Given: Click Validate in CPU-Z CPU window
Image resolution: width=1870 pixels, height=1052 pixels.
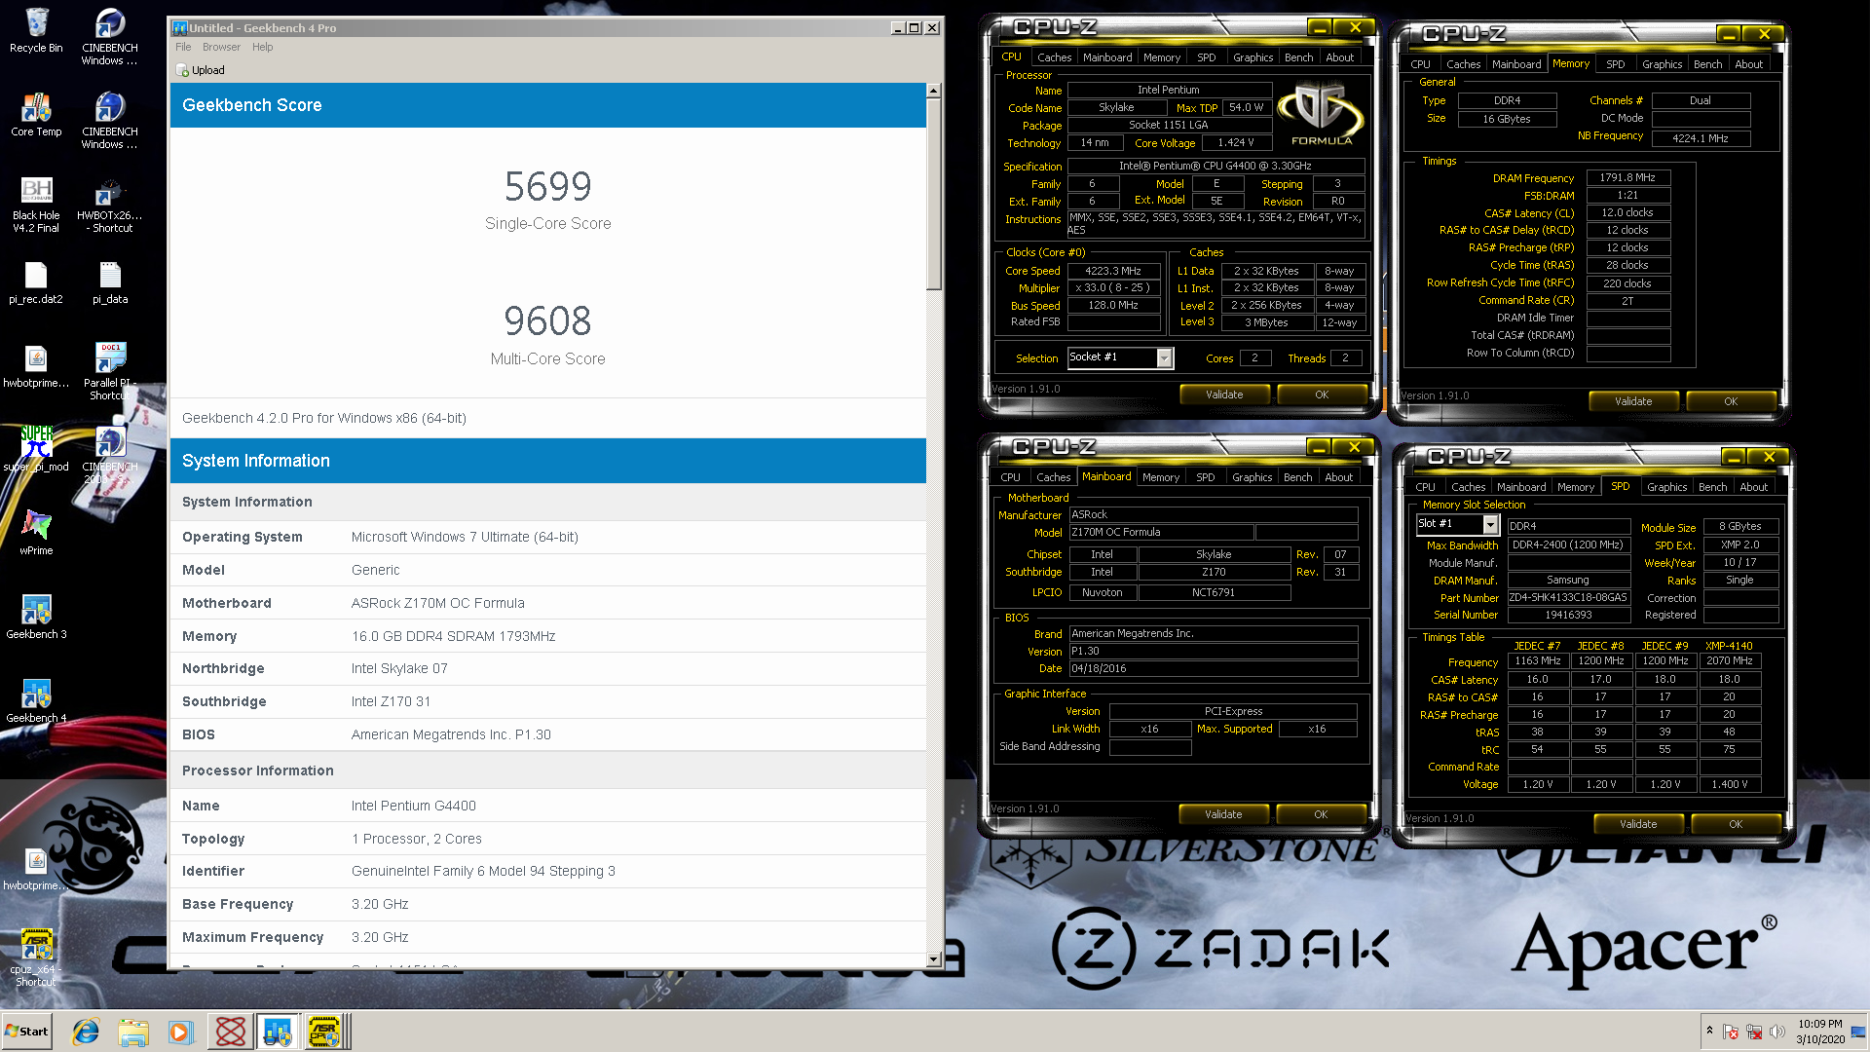Looking at the screenshot, I should click(1224, 394).
